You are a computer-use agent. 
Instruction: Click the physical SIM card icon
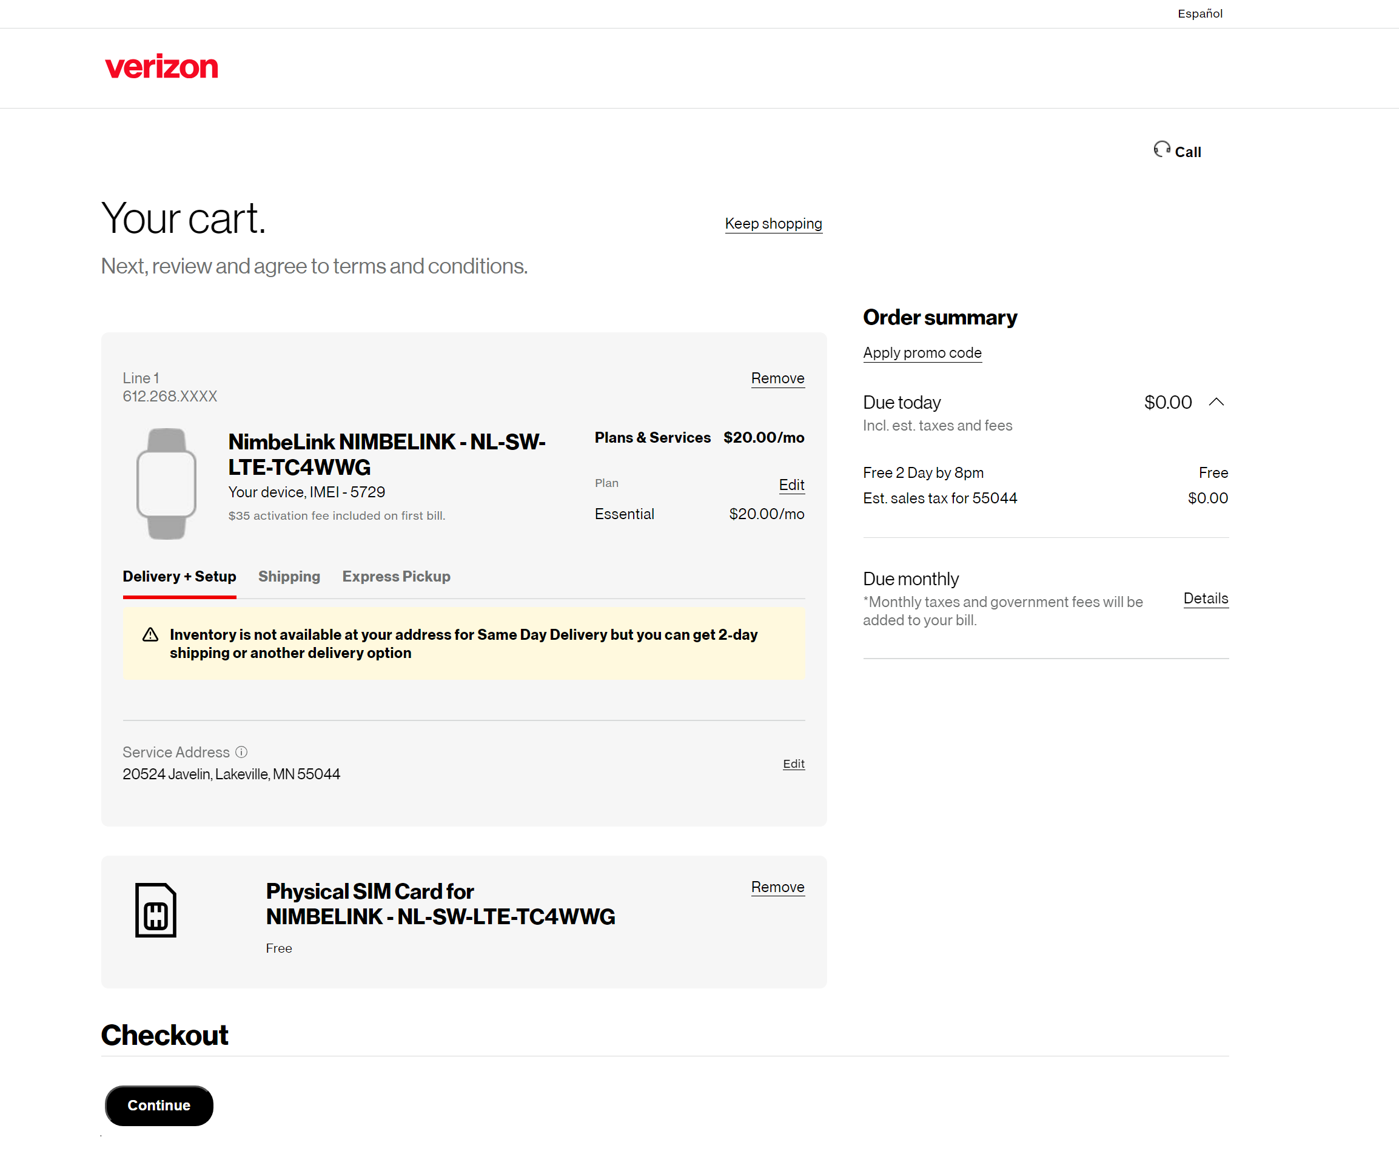click(156, 910)
